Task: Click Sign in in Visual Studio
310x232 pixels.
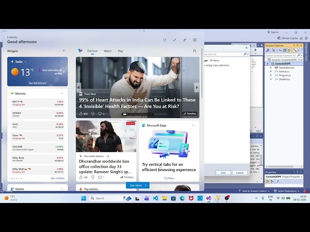Action: [273, 32]
